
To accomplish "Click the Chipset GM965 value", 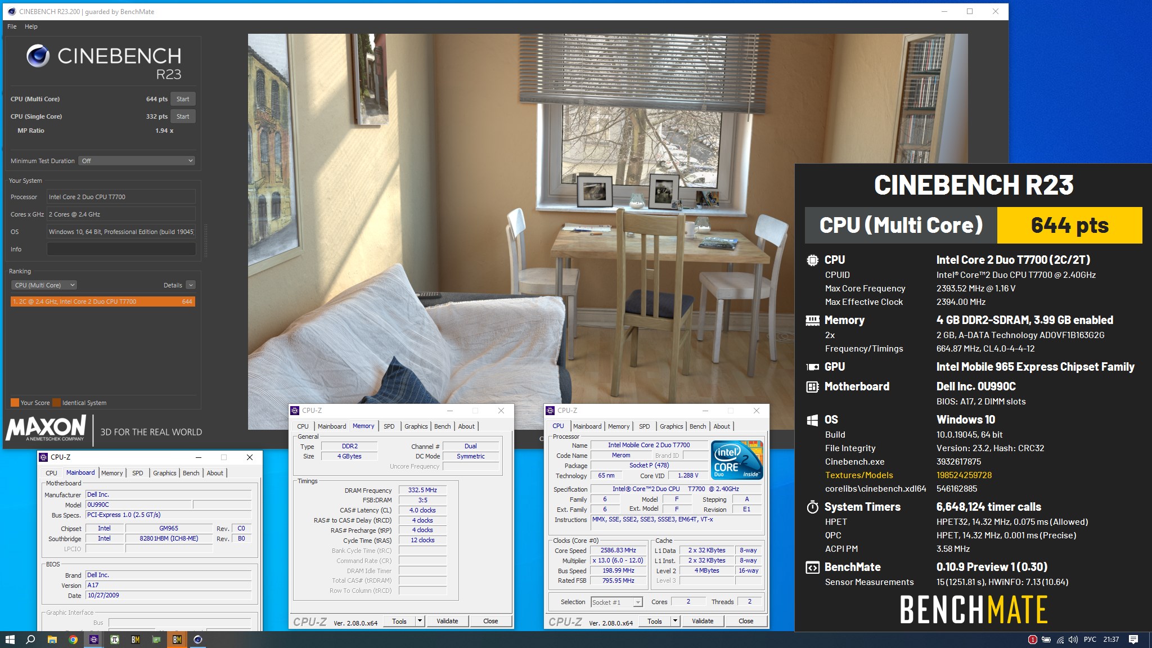I will [169, 528].
